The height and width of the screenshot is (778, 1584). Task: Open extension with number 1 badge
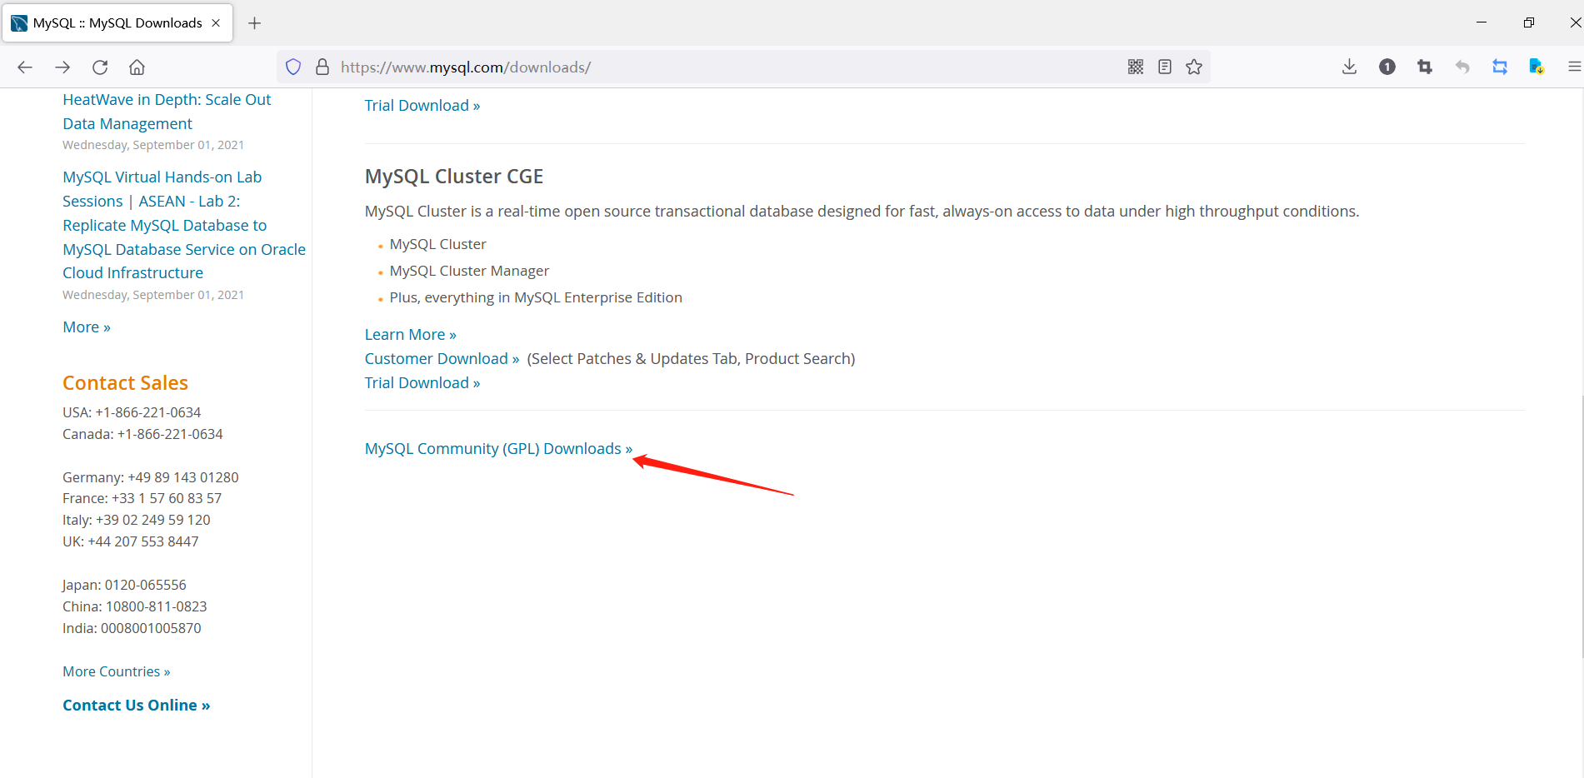click(x=1387, y=67)
